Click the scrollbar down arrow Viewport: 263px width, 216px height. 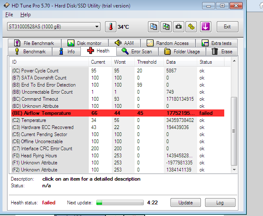[234, 170]
